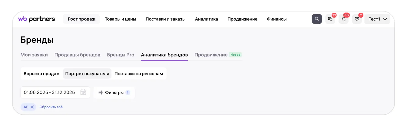Open the Рост продаж menu
This screenshot has height=126, width=407.
(81, 19)
